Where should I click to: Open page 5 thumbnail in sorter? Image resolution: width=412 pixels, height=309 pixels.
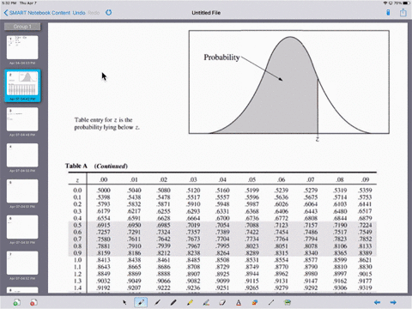point(22,191)
